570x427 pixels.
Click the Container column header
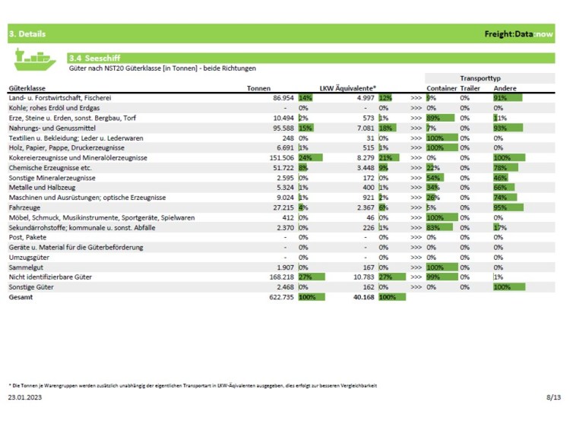[442, 88]
